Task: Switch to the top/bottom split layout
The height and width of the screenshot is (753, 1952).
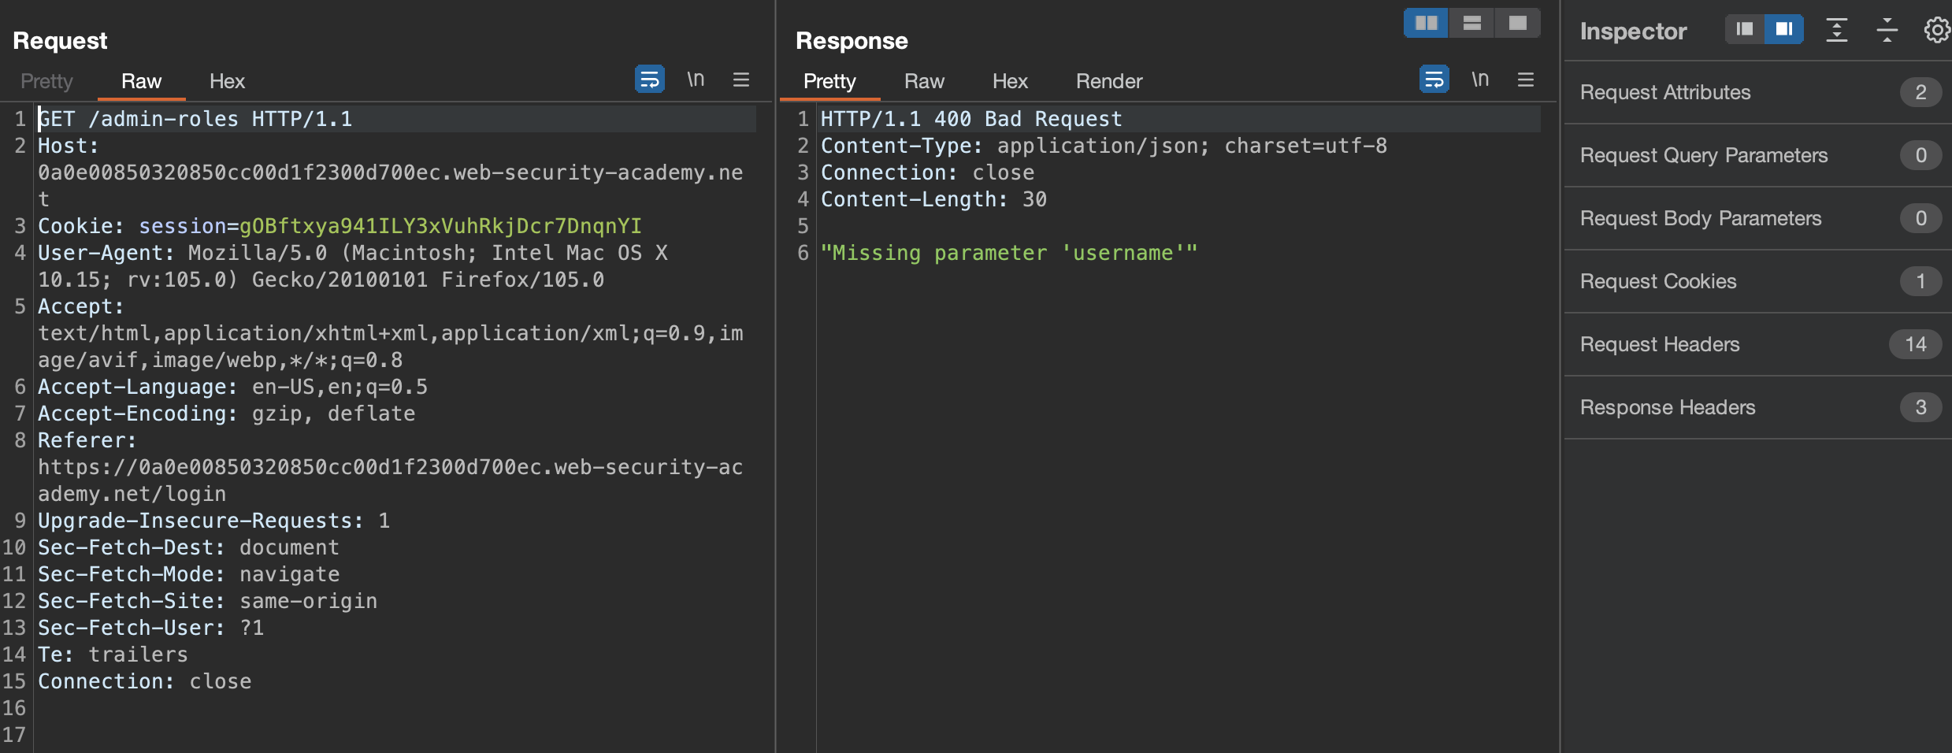Action: (x=1471, y=23)
